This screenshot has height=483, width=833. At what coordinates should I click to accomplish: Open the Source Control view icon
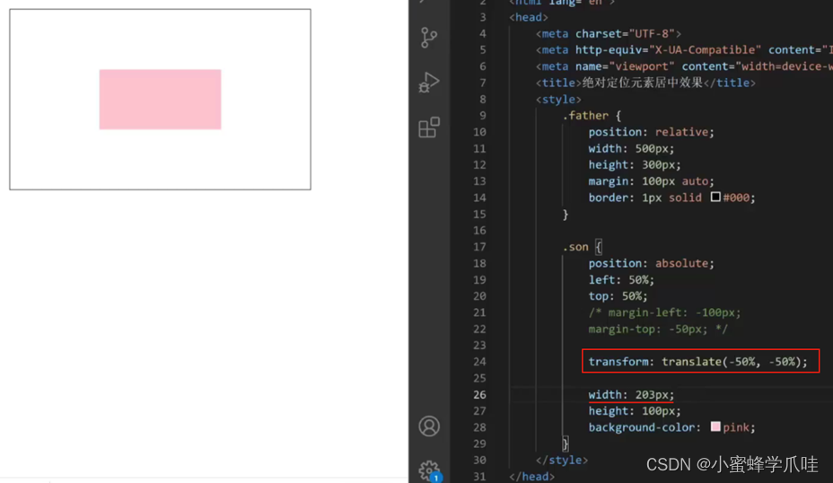(x=429, y=37)
